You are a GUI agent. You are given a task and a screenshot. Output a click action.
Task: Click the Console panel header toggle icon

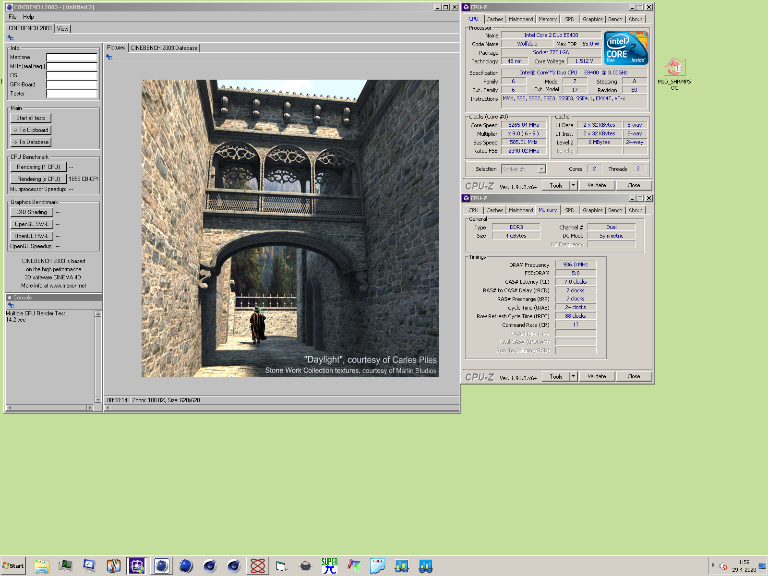(x=9, y=298)
